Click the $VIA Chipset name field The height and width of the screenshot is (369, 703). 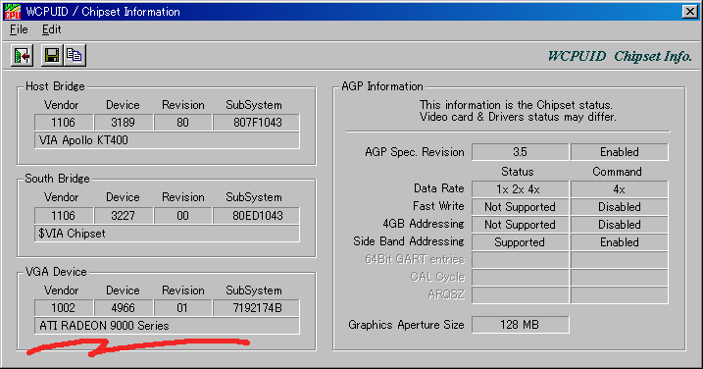[167, 234]
